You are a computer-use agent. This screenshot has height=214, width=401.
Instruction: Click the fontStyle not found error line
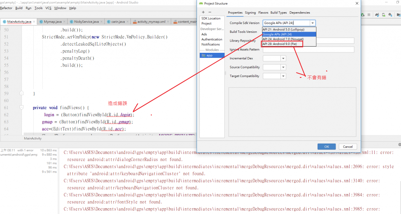coord(115,202)
